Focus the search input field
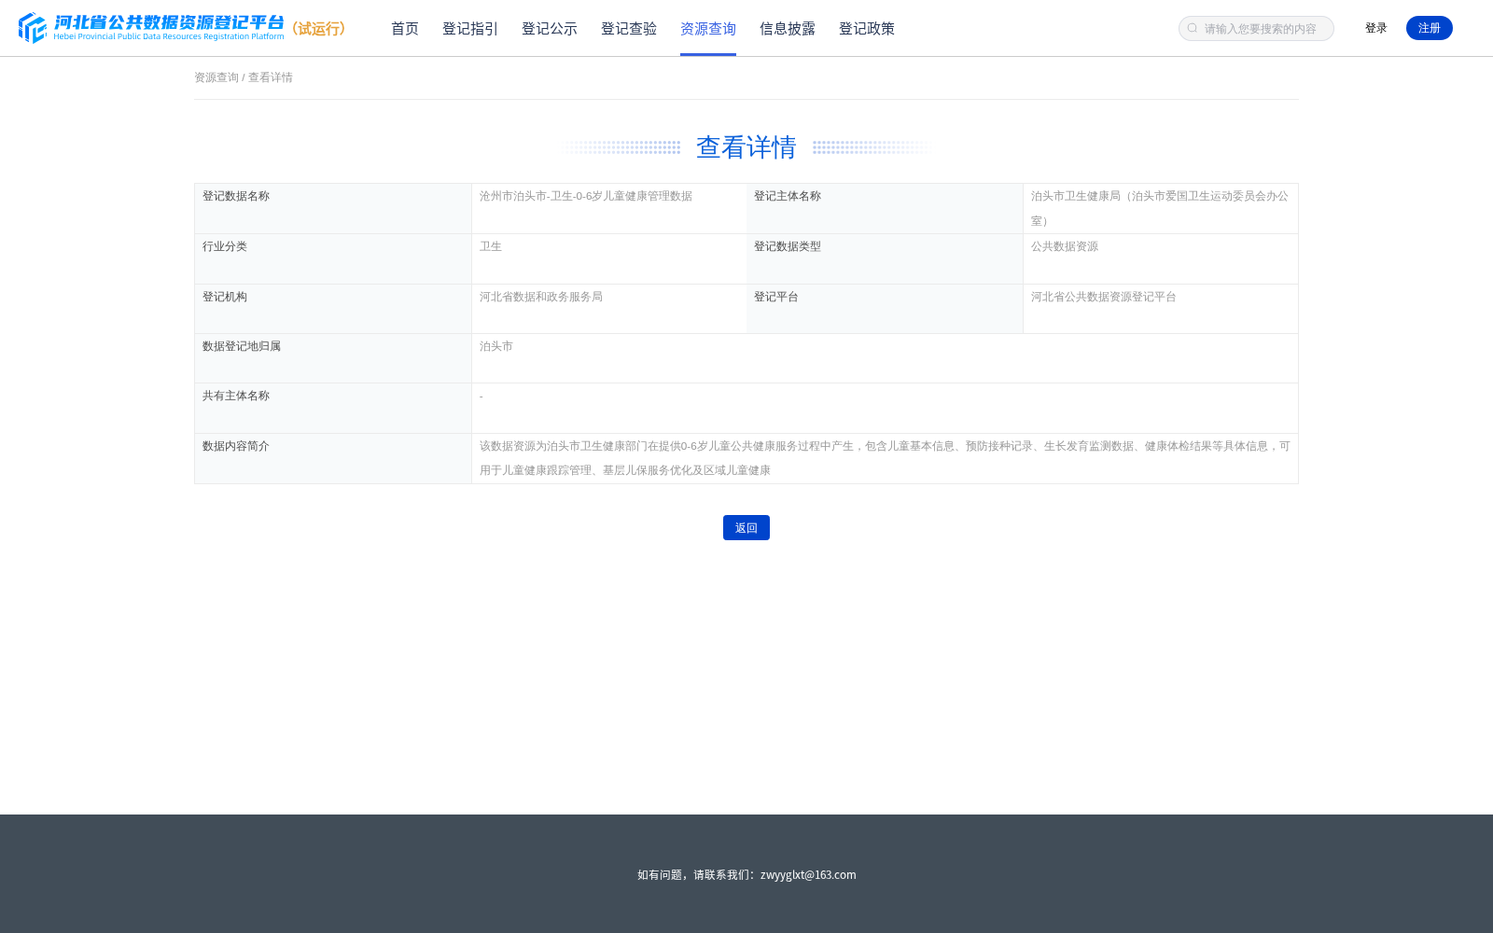This screenshot has height=933, width=1493. (1256, 28)
